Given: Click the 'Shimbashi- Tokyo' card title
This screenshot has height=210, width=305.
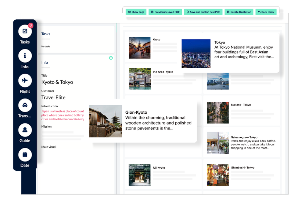Looking at the screenshot, I should [242, 167].
